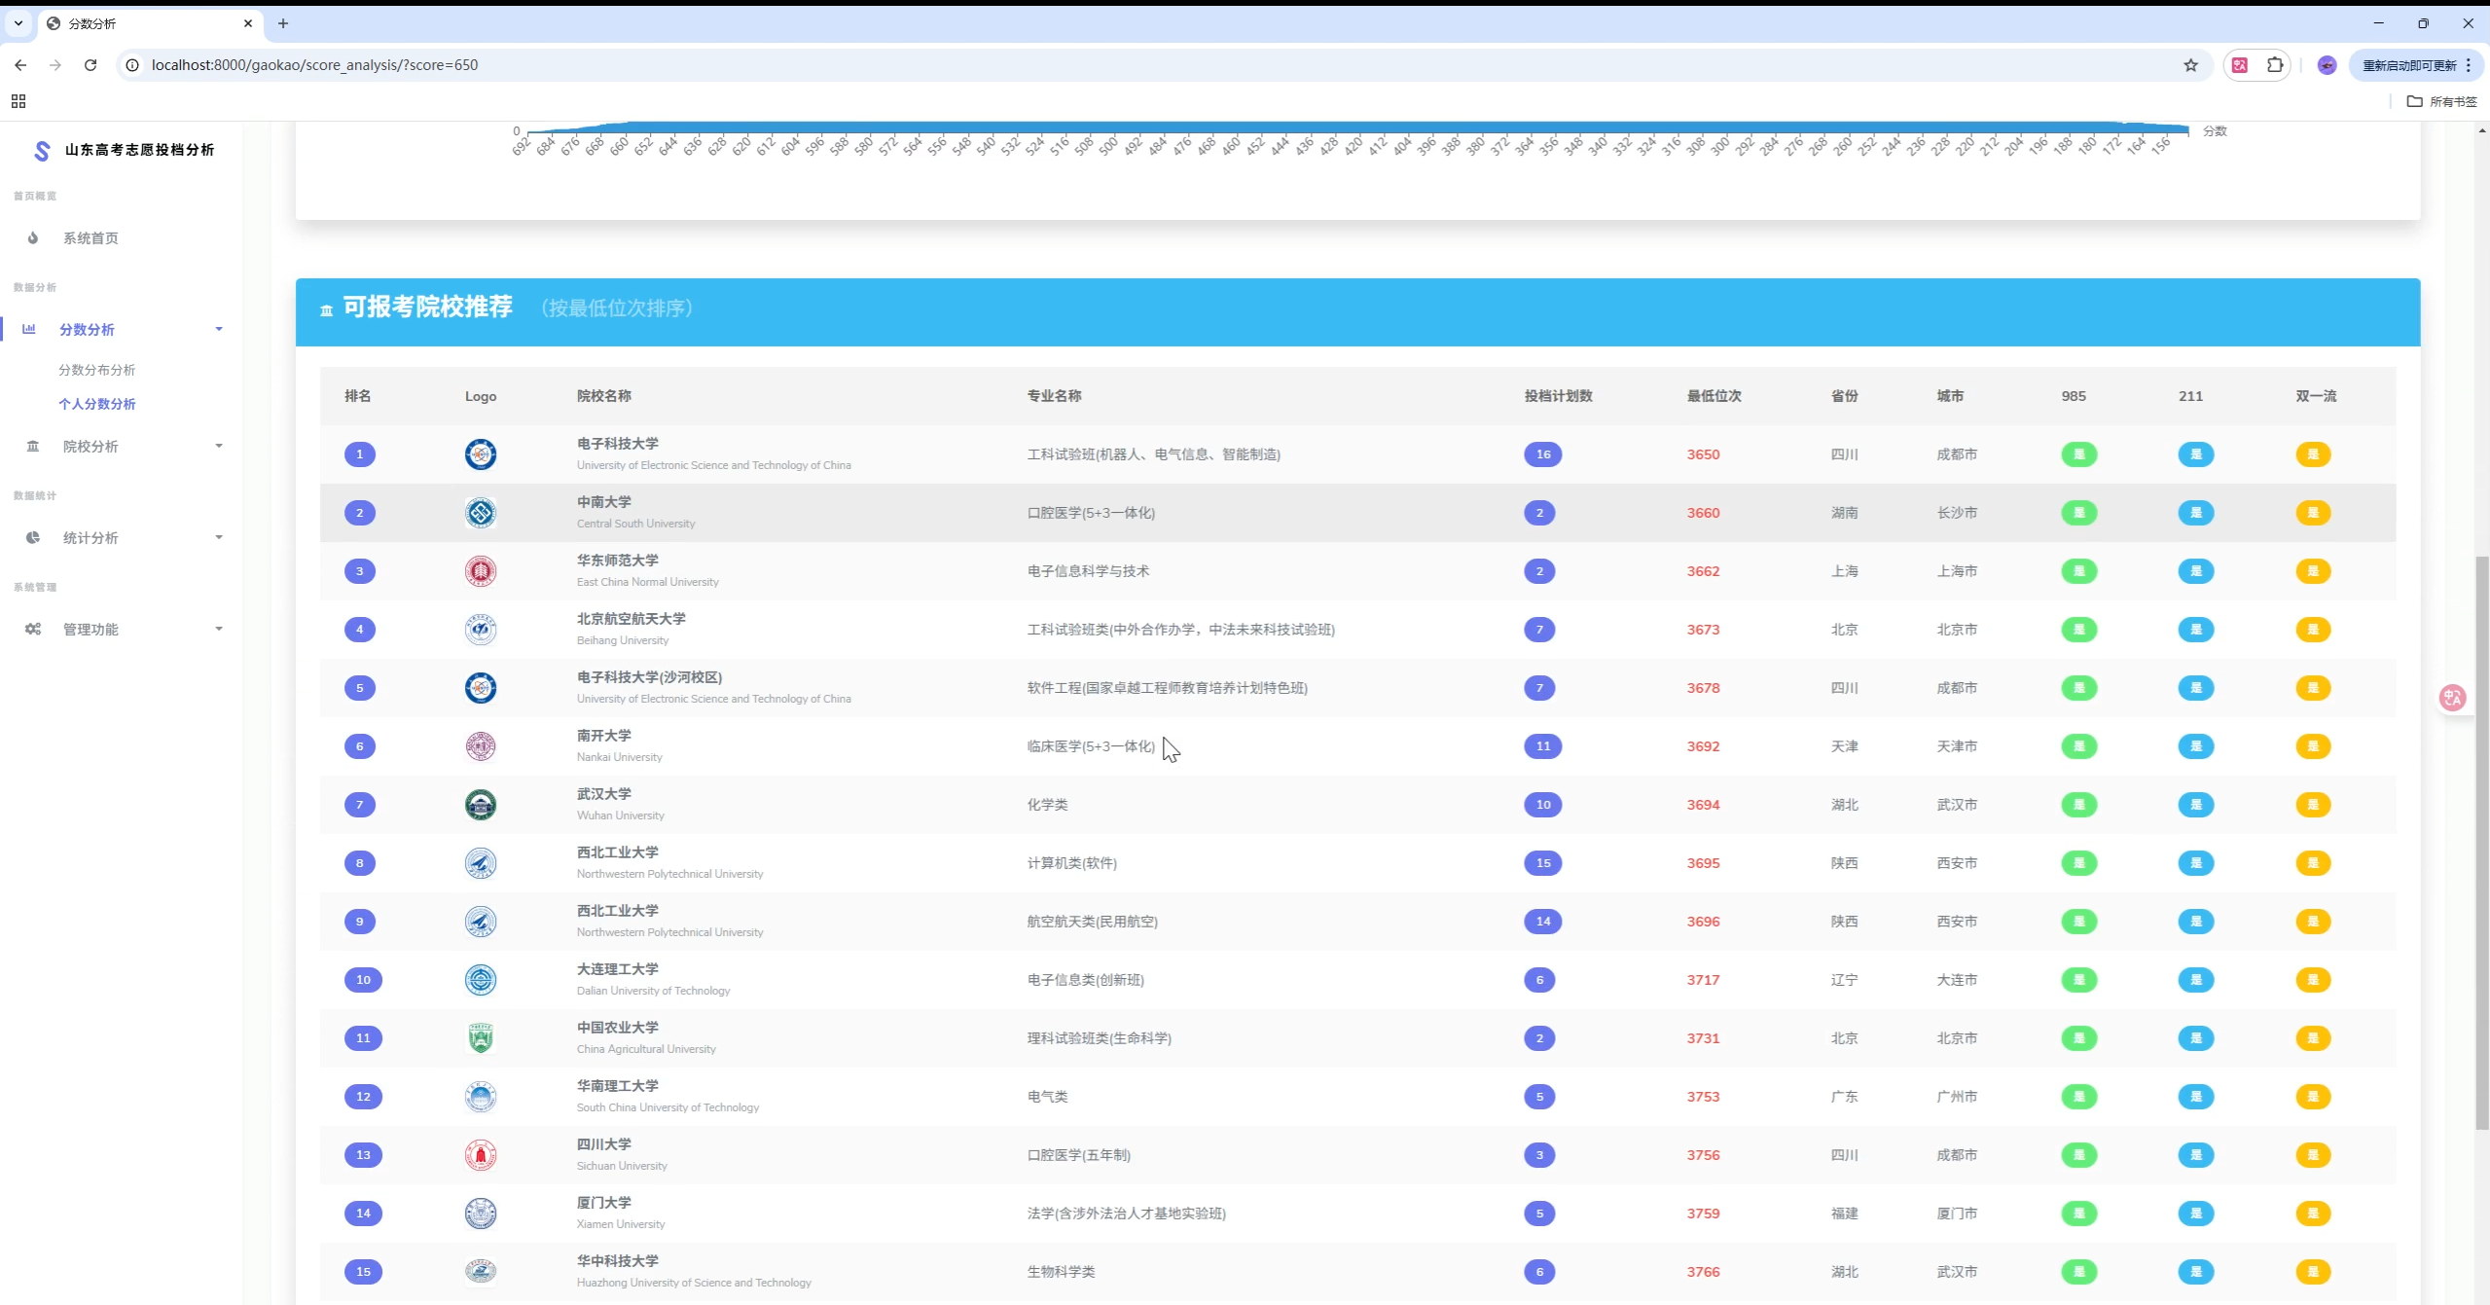Click the 统计分析 pie chart icon

pyautogui.click(x=33, y=538)
